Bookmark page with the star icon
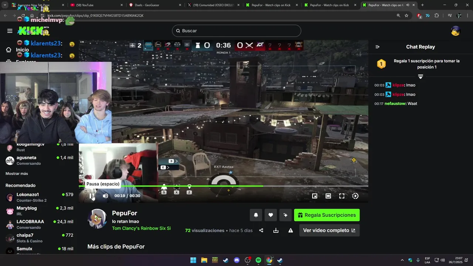Image resolution: width=473 pixels, height=266 pixels. [x=406, y=16]
